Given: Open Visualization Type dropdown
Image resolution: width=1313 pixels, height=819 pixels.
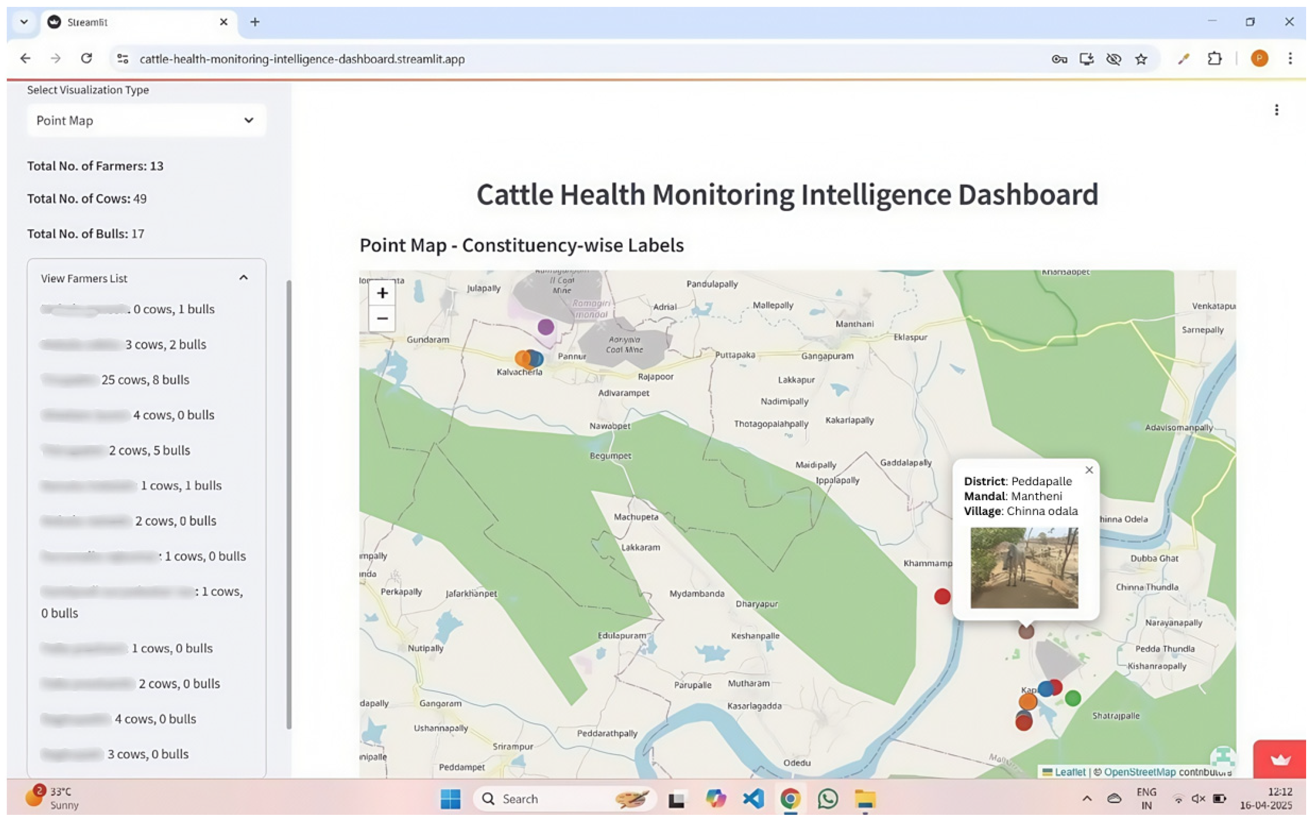Looking at the screenshot, I should [146, 120].
